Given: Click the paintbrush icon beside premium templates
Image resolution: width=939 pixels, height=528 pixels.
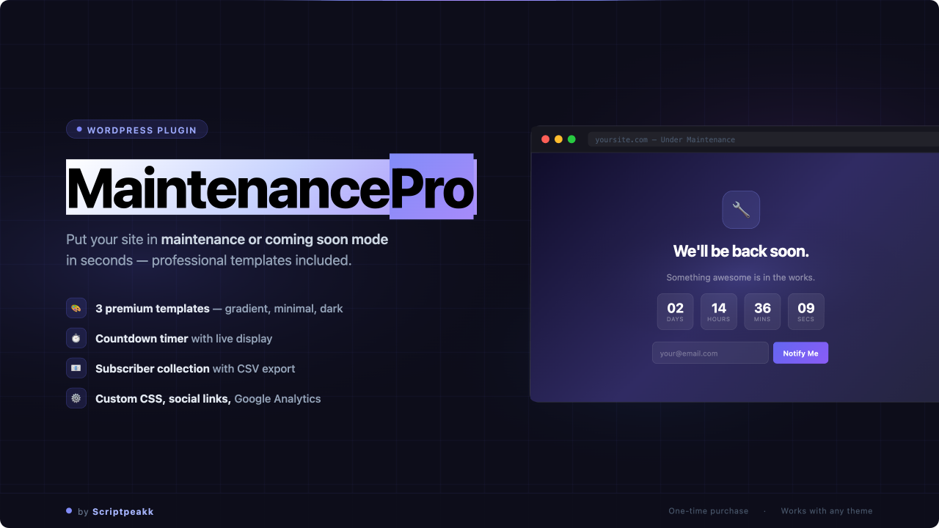Looking at the screenshot, I should click(76, 308).
